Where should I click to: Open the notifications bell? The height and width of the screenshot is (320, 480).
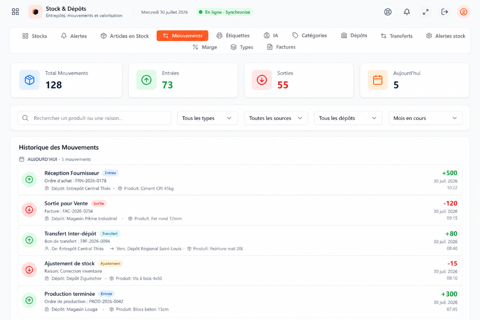[x=407, y=12]
